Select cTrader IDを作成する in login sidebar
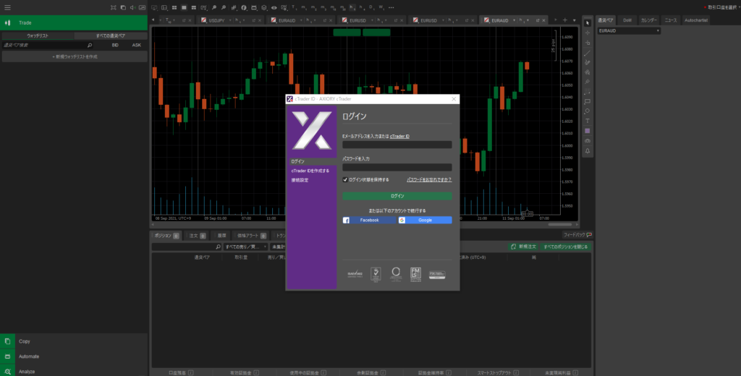This screenshot has height=376, width=741. (x=310, y=171)
